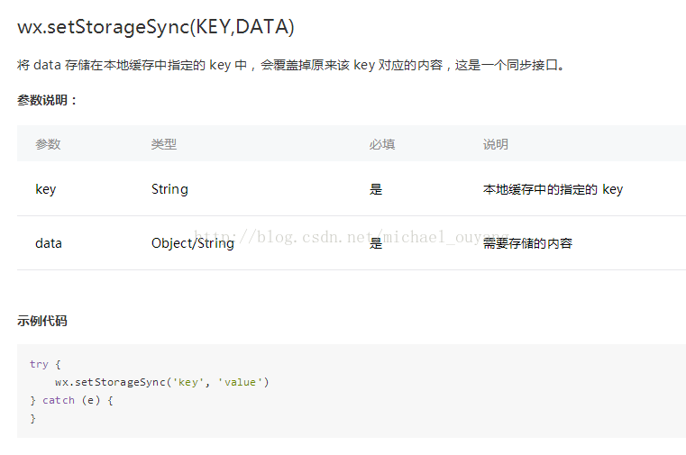The width and height of the screenshot is (686, 455).
Task: Click the 参数 column header
Action: (48, 144)
